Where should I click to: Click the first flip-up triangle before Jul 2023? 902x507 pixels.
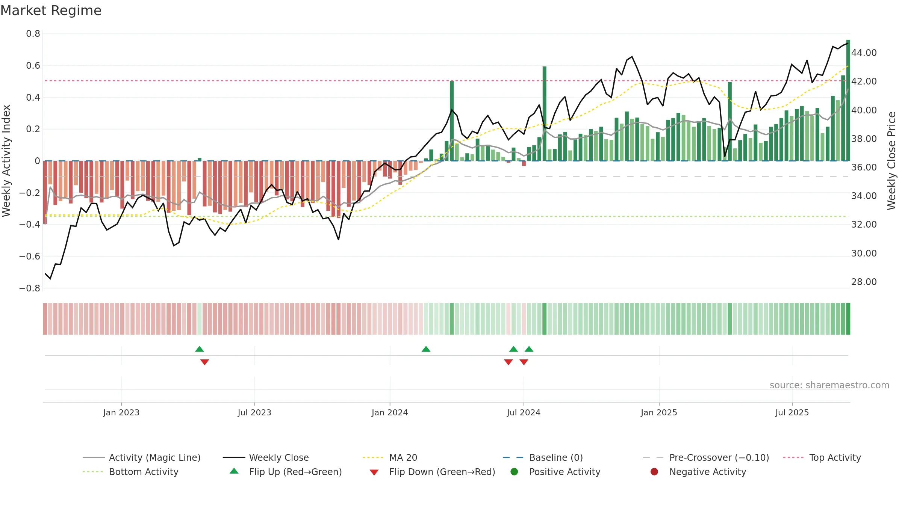[200, 349]
